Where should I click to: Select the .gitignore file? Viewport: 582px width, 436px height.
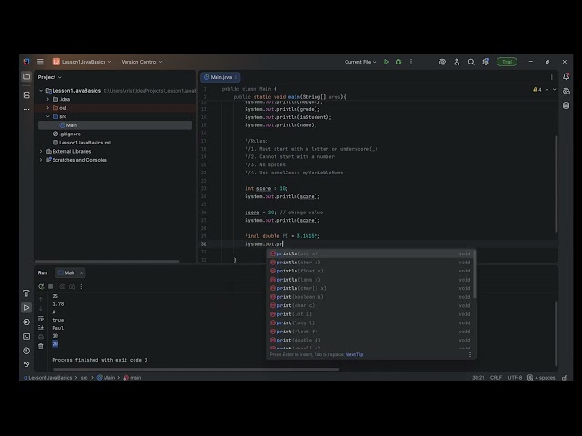(66, 134)
